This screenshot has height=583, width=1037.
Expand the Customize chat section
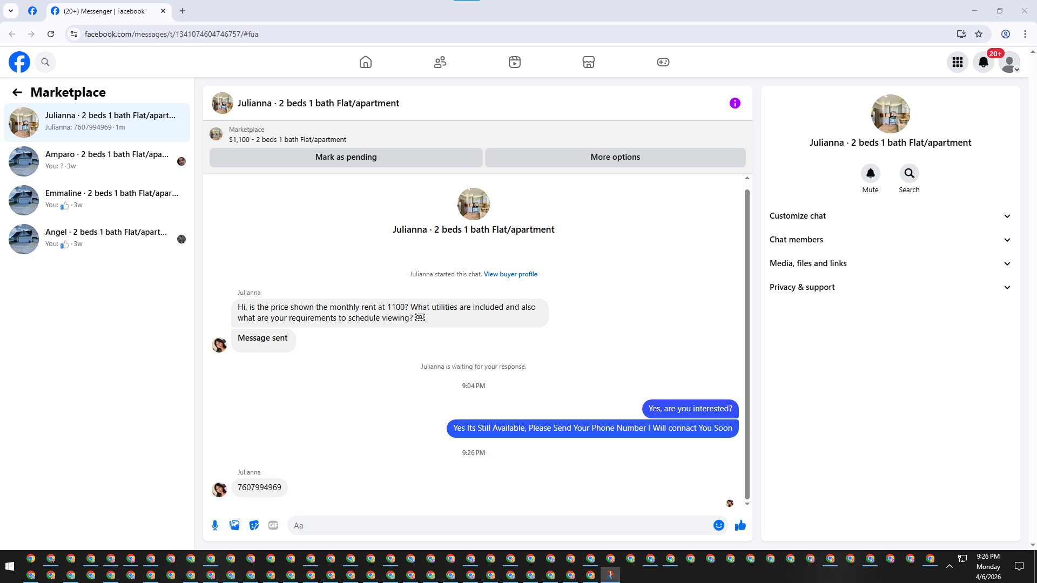[x=890, y=216]
